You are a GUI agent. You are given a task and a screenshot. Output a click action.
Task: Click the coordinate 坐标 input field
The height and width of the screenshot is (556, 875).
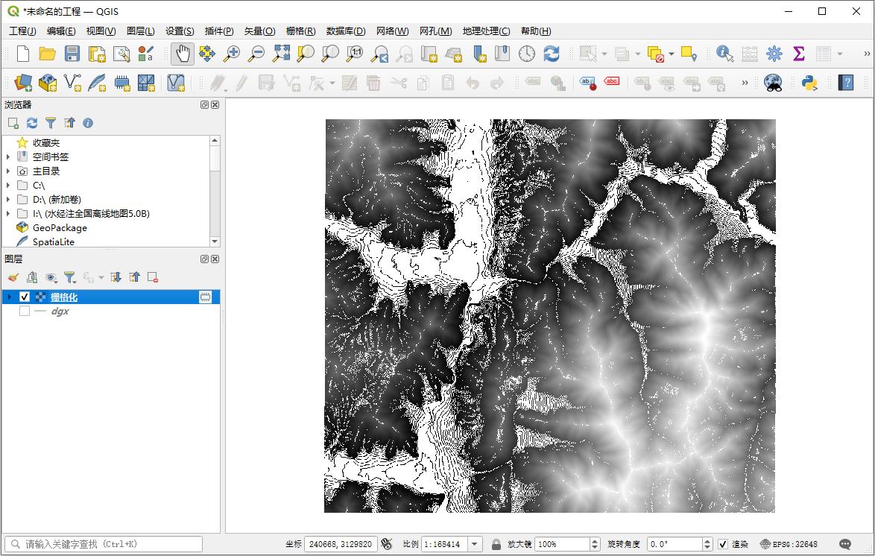point(340,544)
